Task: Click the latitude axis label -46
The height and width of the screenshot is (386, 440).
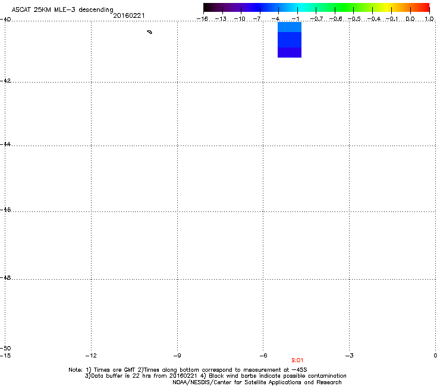Action: pyautogui.click(x=5, y=210)
